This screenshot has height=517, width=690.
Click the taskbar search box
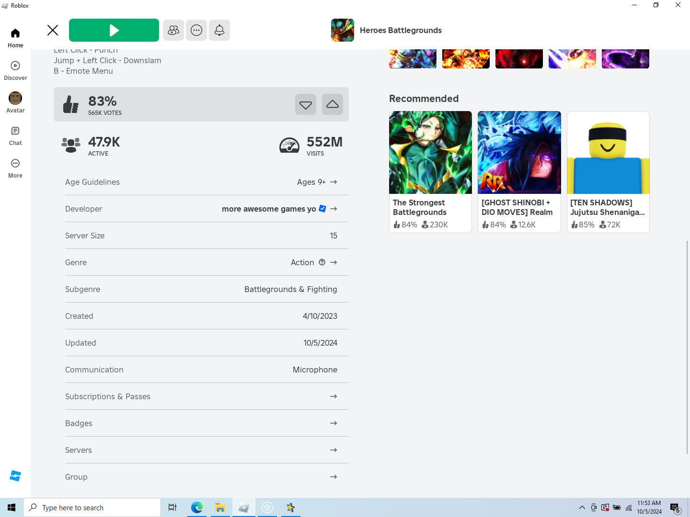pyautogui.click(x=92, y=507)
